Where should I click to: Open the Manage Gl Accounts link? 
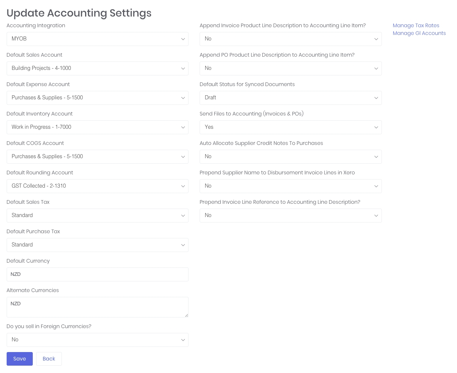click(419, 33)
